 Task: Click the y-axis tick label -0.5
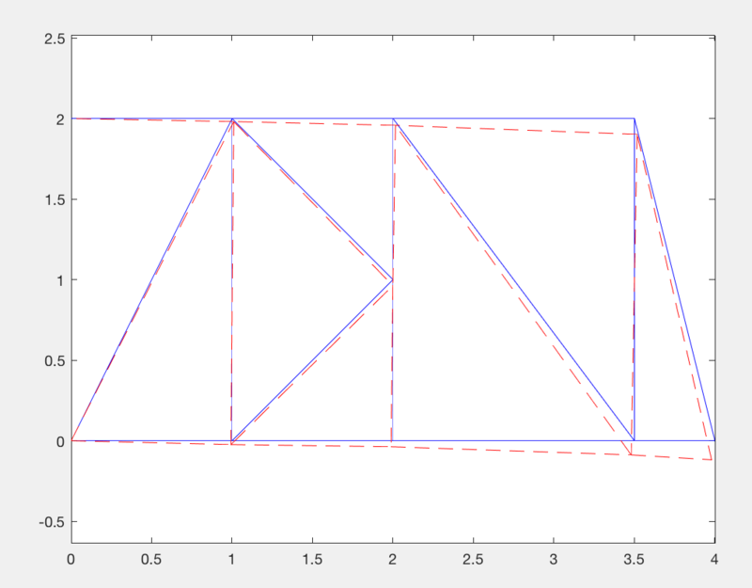[53, 522]
